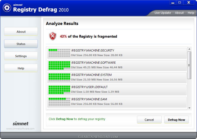Image resolution: width=197 pixels, height=139 pixels.
Task: Click 'Old Size: 1.50 MB New Size: 1.39 MB'
Action: (95, 92)
